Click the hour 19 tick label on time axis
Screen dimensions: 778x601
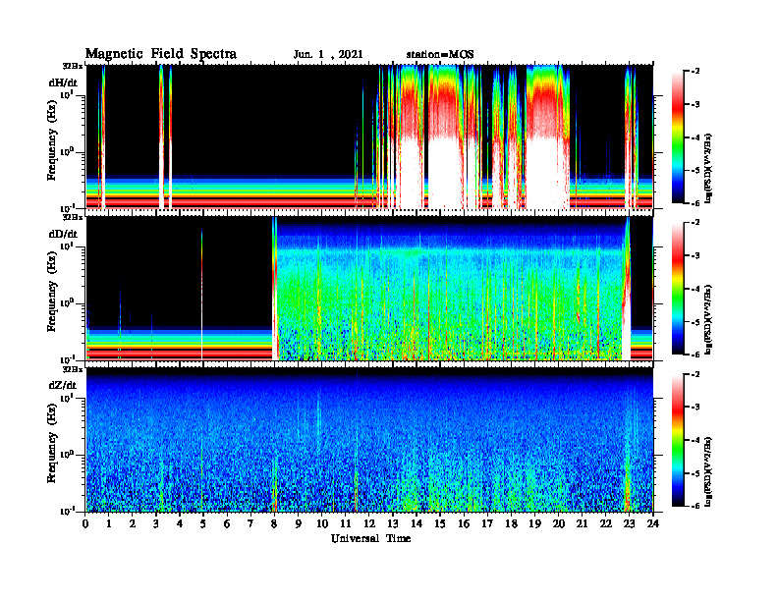click(534, 524)
